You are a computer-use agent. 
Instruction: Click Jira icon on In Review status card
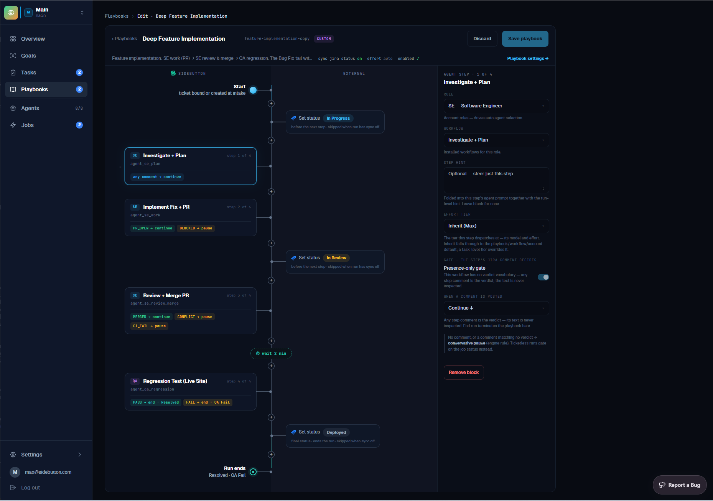(x=293, y=258)
